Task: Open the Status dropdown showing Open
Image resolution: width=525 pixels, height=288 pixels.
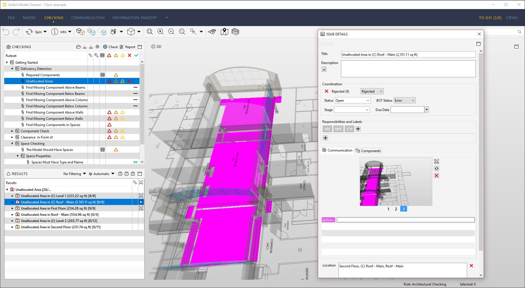Action: 353,100
